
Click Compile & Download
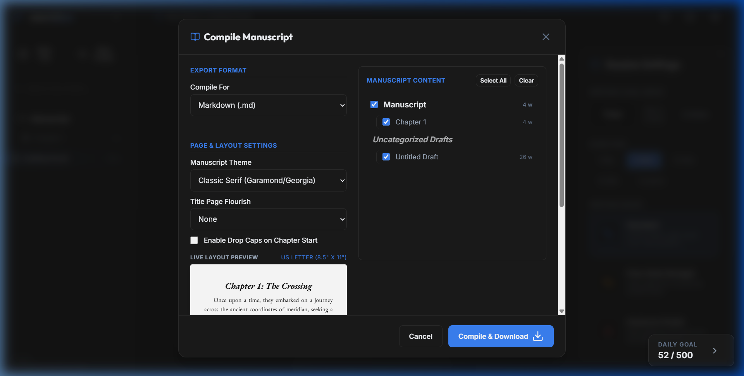(501, 336)
